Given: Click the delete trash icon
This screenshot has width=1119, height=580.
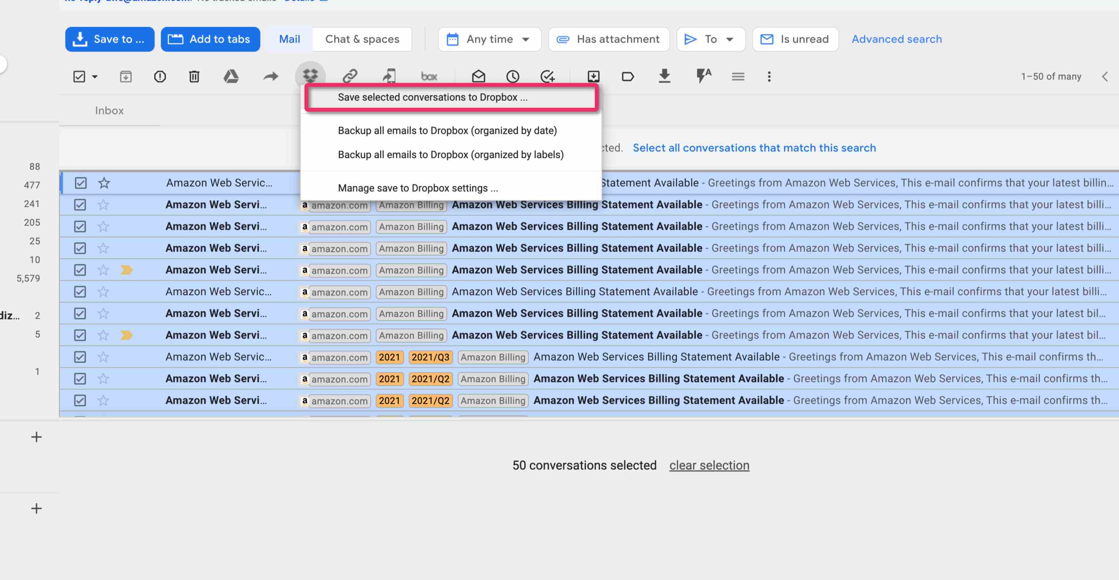Looking at the screenshot, I should [x=194, y=77].
